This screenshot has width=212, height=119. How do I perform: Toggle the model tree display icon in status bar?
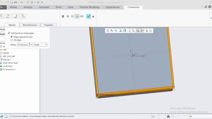pos(2,116)
